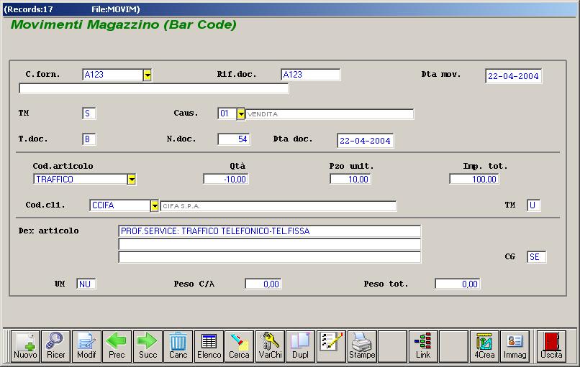Click the C.forn. field containing A123
This screenshot has width=580, height=367.
pos(113,75)
